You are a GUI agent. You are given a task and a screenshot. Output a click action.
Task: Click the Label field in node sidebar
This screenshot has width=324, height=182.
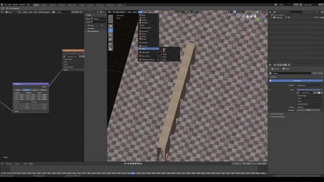coord(99,22)
